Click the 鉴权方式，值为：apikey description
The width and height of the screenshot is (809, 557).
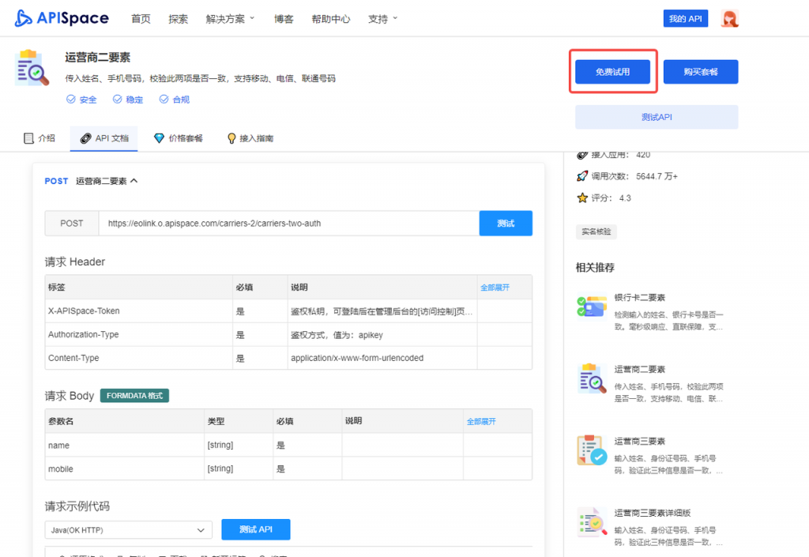pyautogui.click(x=337, y=335)
